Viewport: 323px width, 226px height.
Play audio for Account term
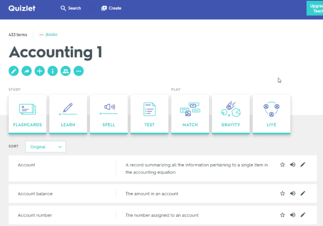[292, 164]
